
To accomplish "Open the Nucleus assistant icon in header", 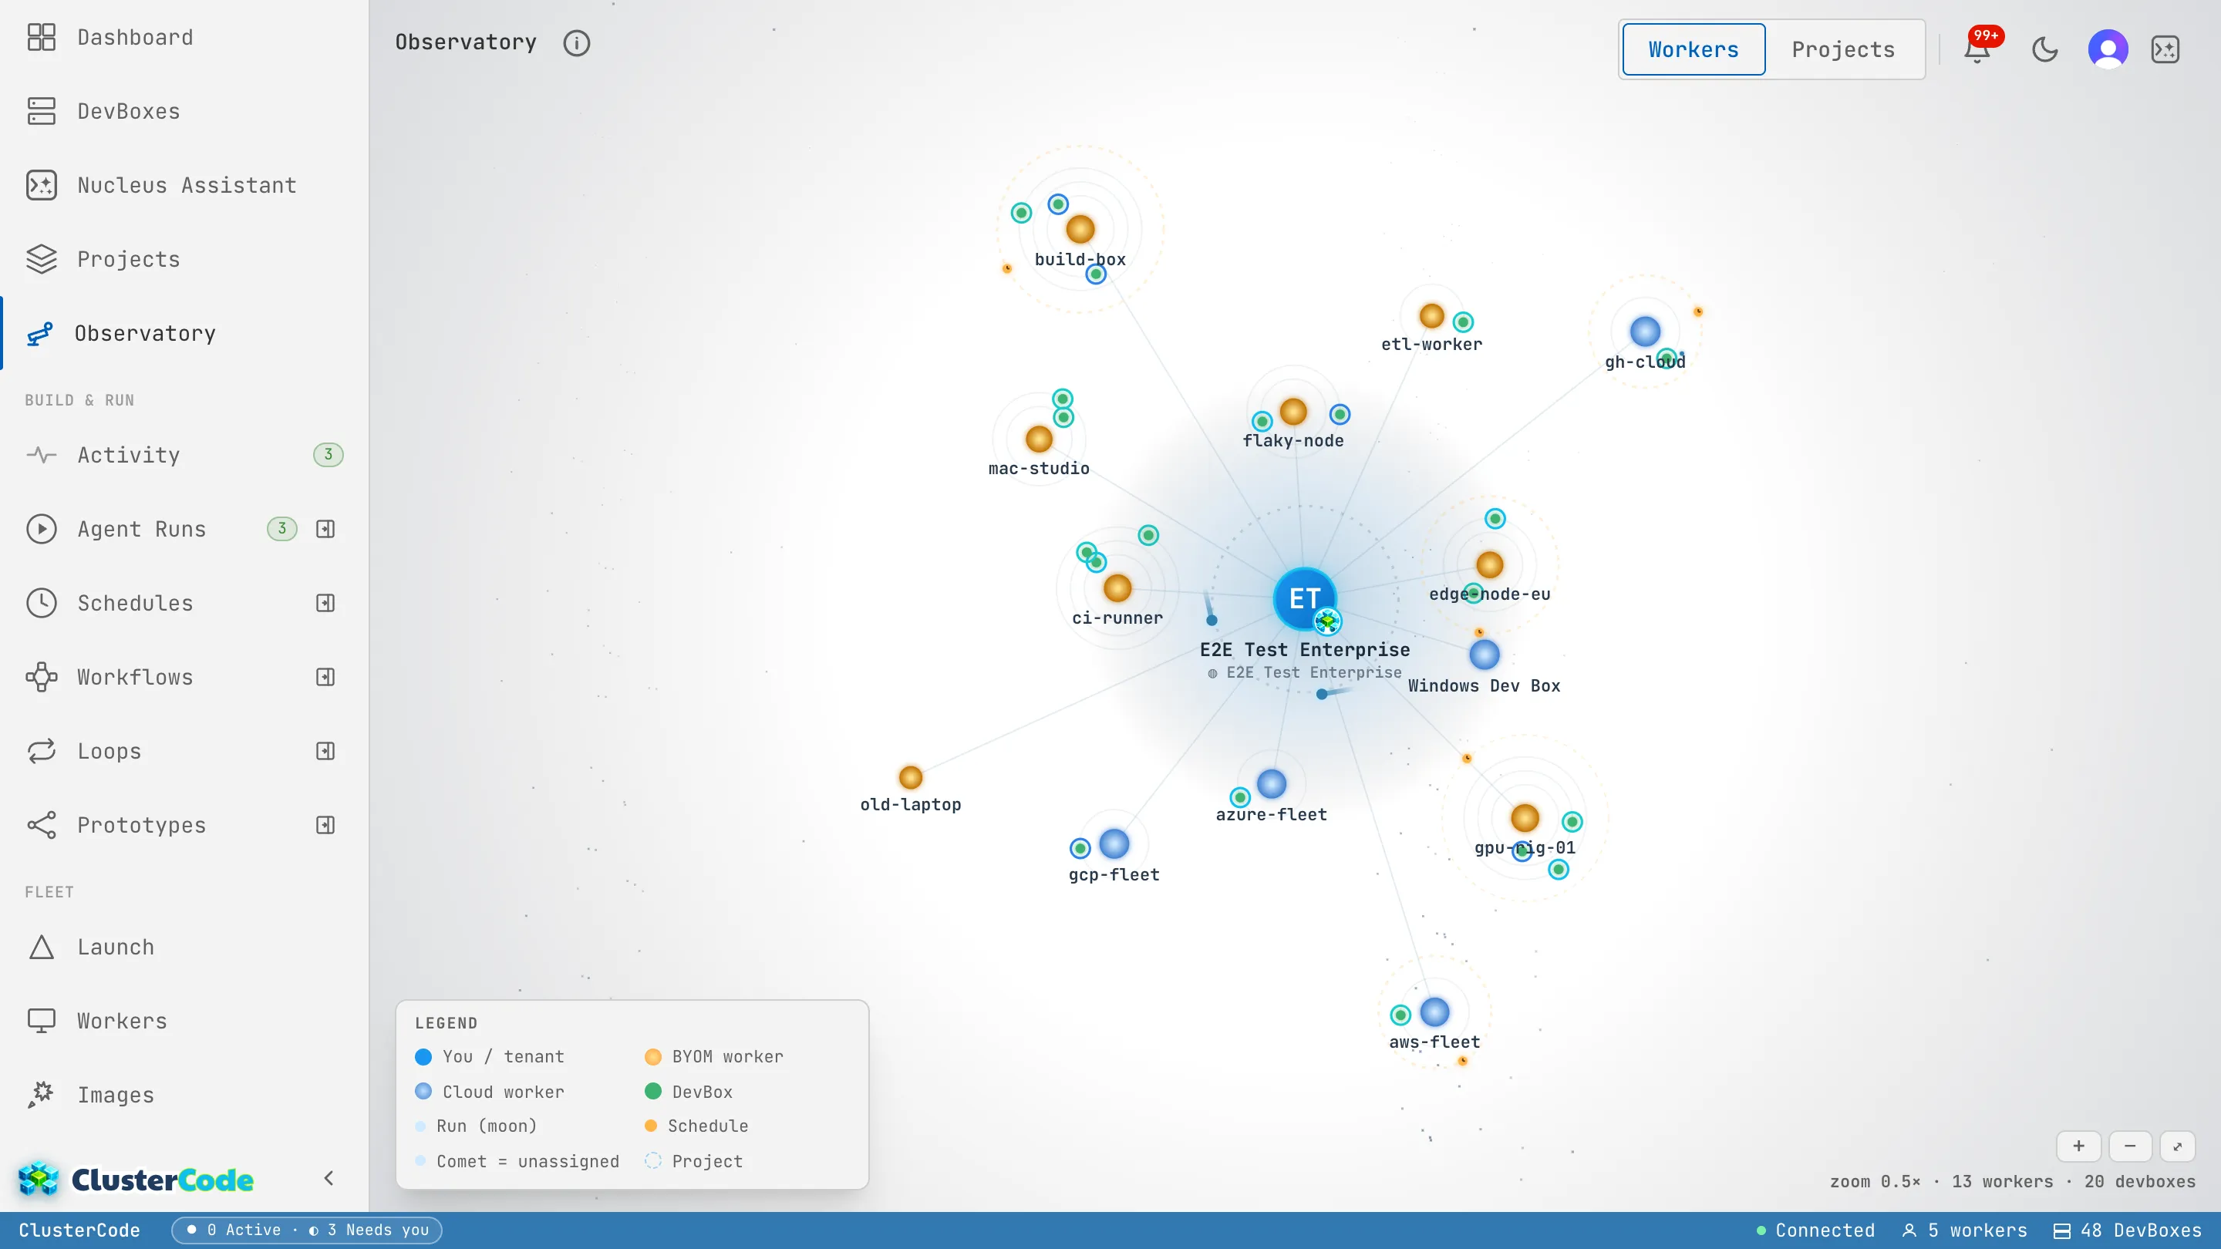I will 2165,49.
